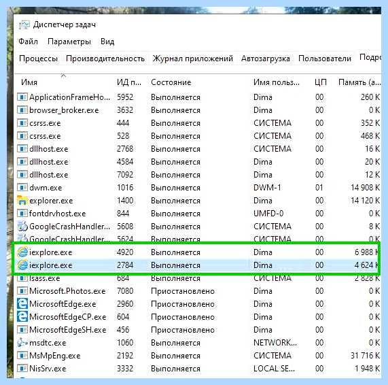Viewport: 388px width, 385px height.
Task: Click the 31 716 K memory value
Action: (x=365, y=356)
